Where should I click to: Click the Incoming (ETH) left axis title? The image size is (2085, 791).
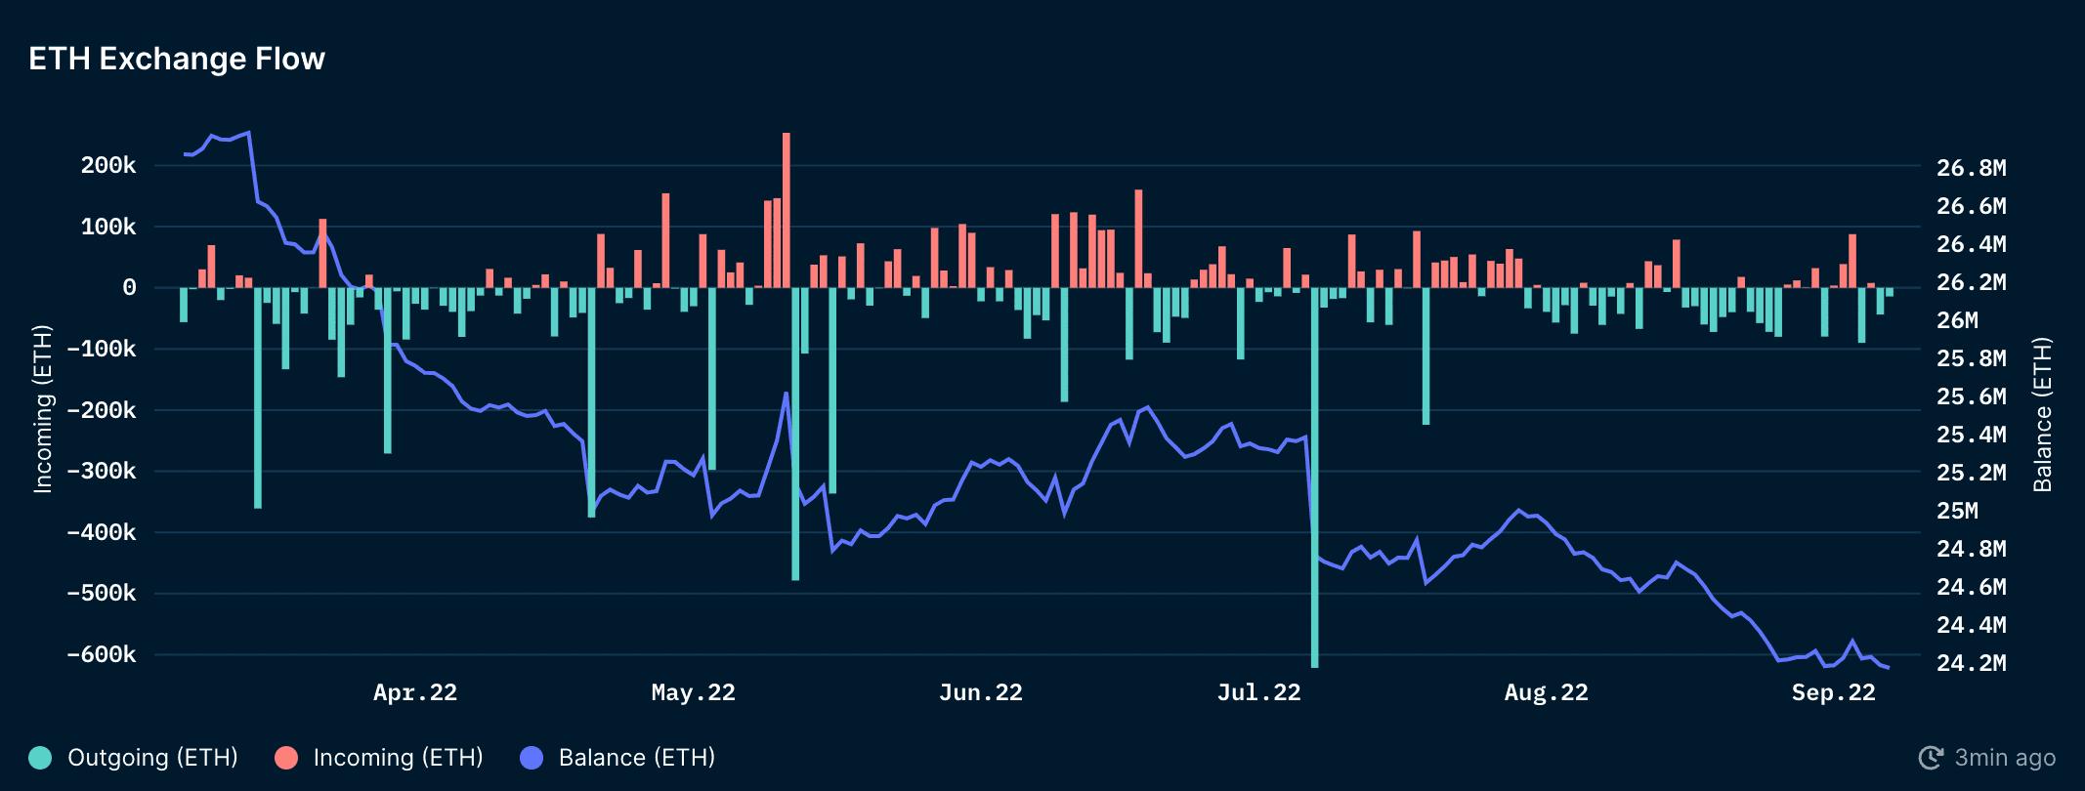[43, 409]
